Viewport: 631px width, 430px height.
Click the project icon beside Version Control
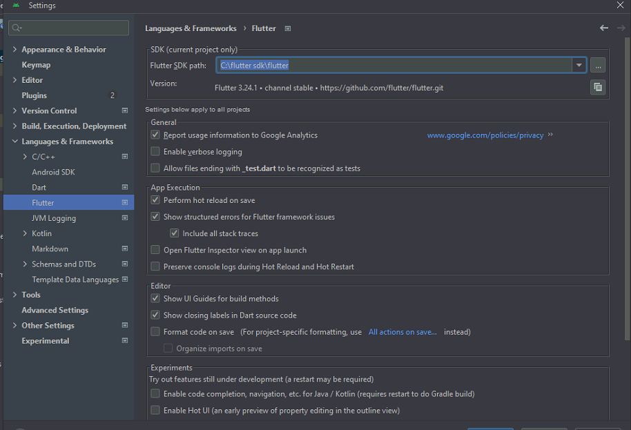click(125, 110)
